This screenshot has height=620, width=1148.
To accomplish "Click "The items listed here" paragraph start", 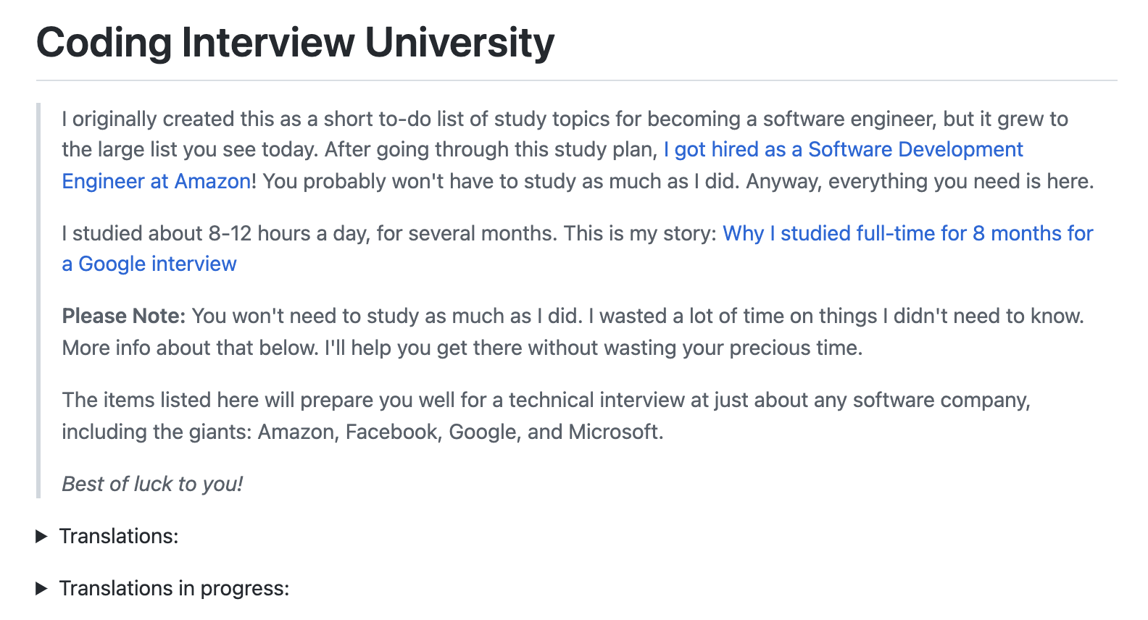I will point(159,401).
